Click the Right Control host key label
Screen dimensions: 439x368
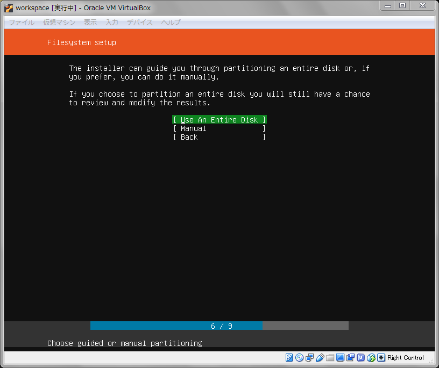[x=406, y=358]
